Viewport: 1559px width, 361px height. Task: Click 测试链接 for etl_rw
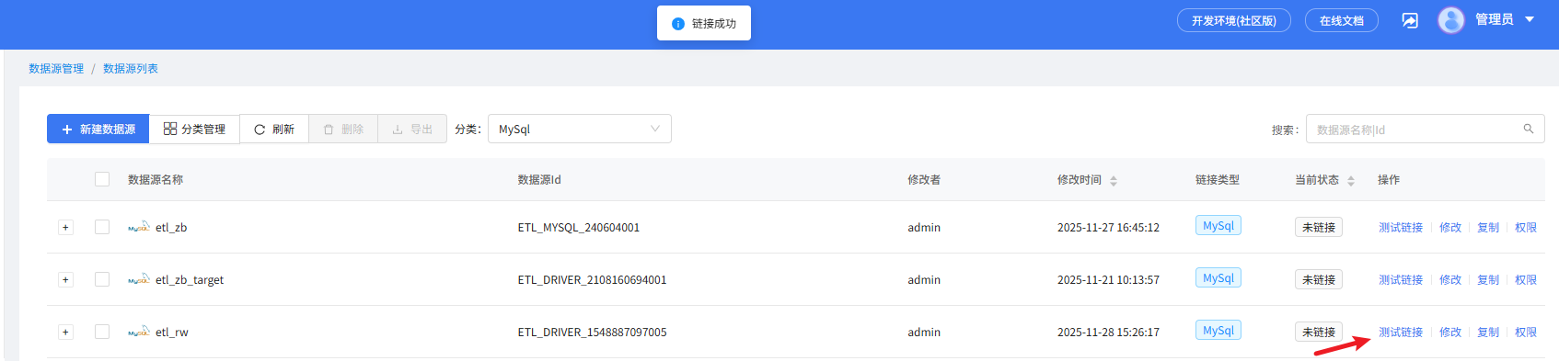1401,333
